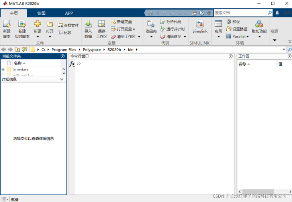292x202 pixels.
Task: Click the Workspace horizontal scrollbar thumb
Action: pos(258,191)
